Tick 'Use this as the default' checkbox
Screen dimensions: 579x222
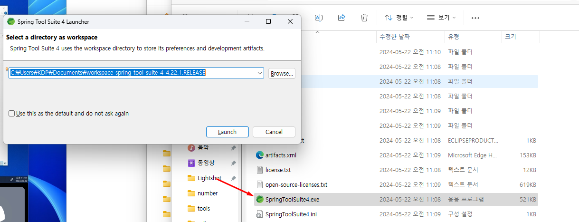click(x=12, y=114)
